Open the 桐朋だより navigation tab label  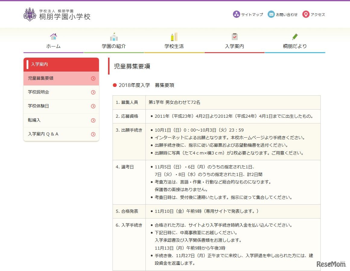coord(295,46)
